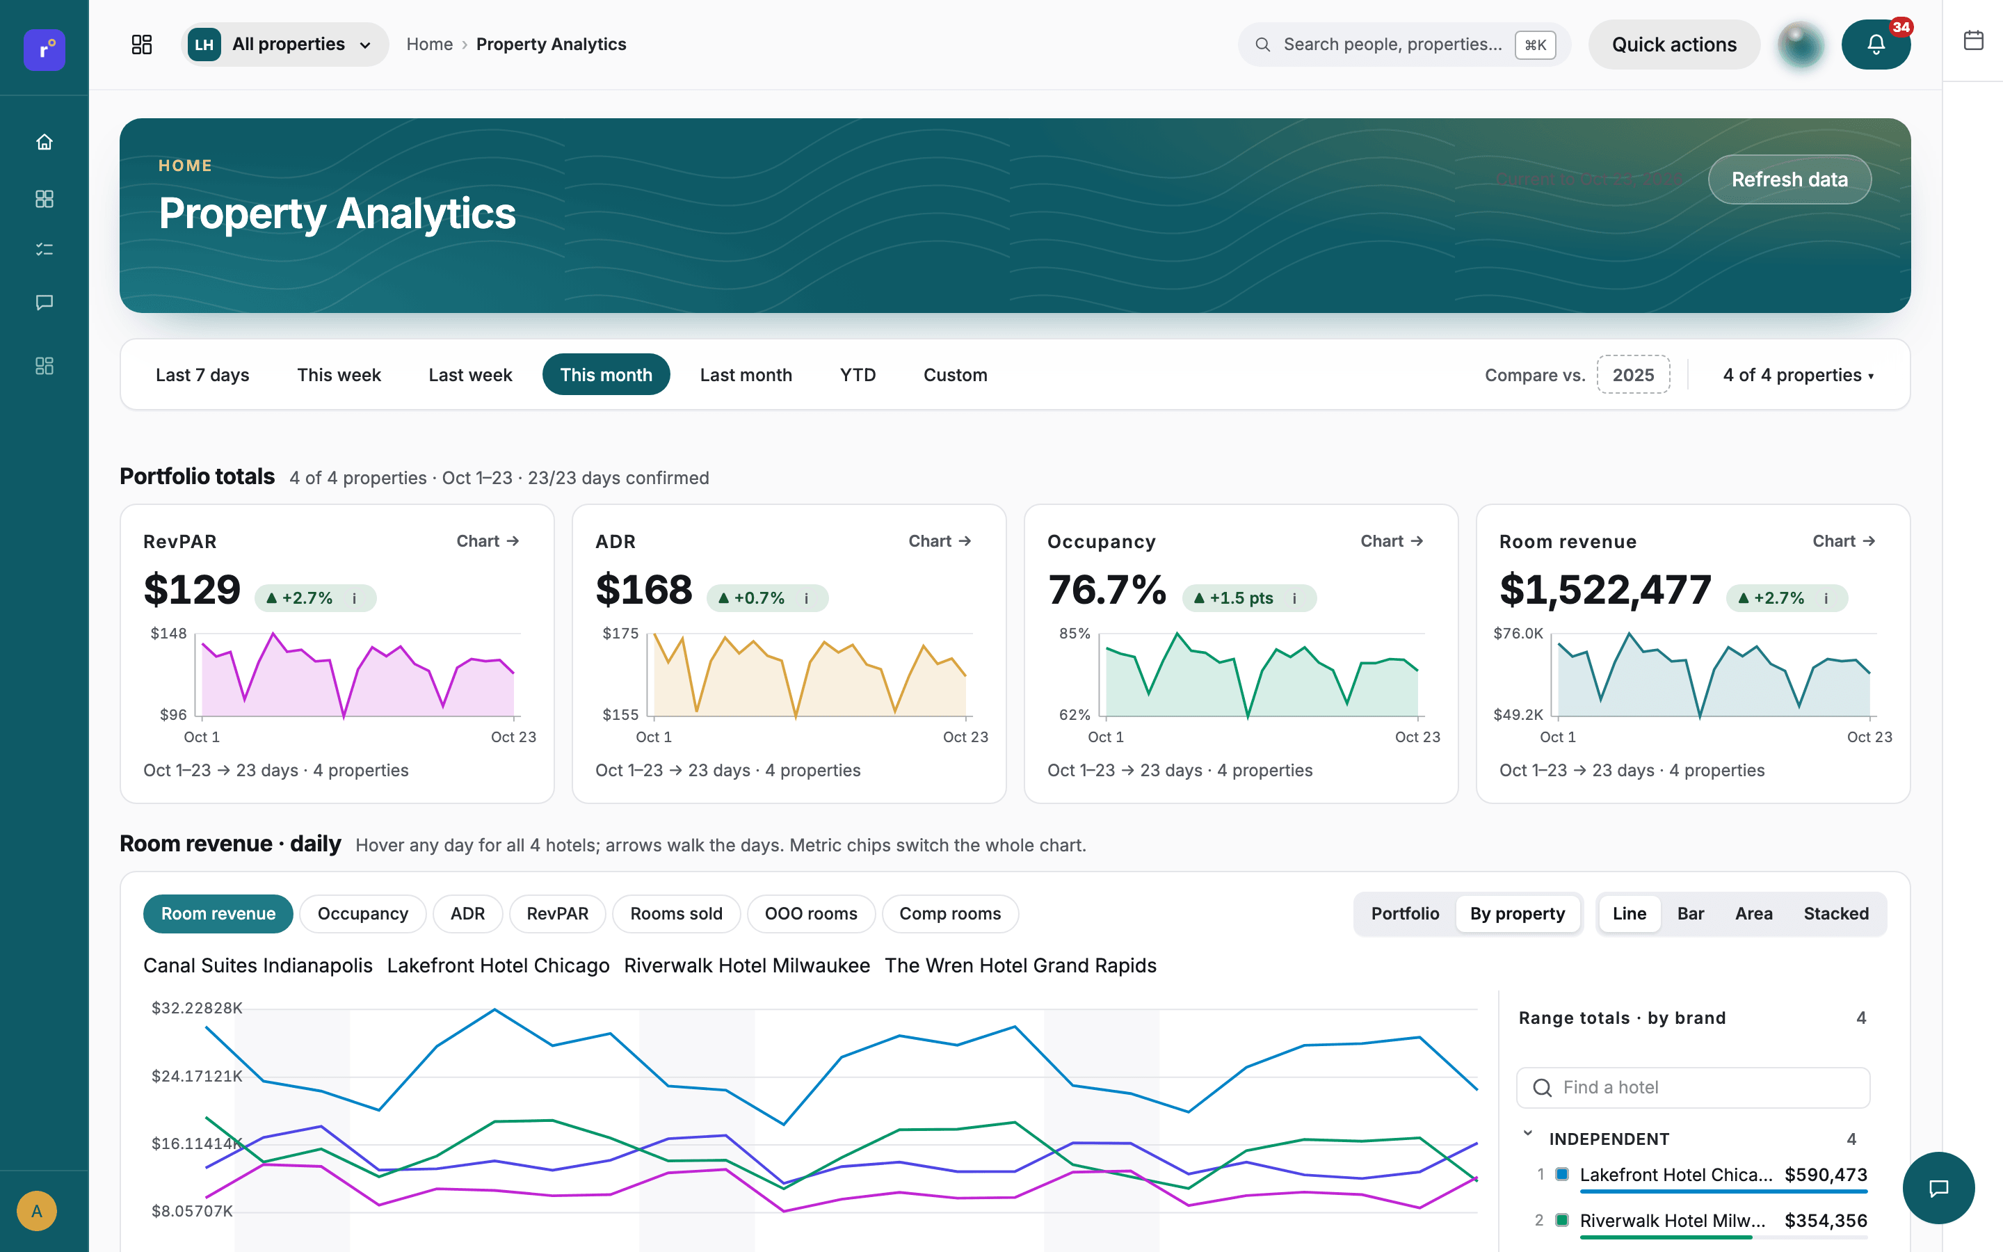Image resolution: width=2003 pixels, height=1252 pixels.
Task: Click the LH property badge
Action: click(204, 45)
